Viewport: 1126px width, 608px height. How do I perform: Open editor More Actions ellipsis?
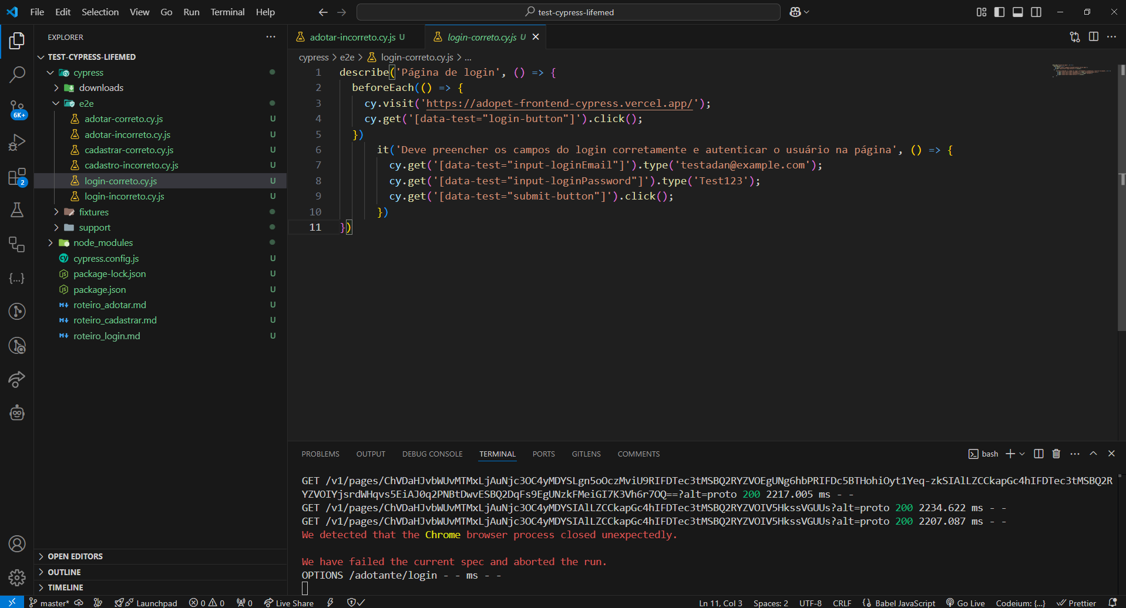click(x=1112, y=36)
